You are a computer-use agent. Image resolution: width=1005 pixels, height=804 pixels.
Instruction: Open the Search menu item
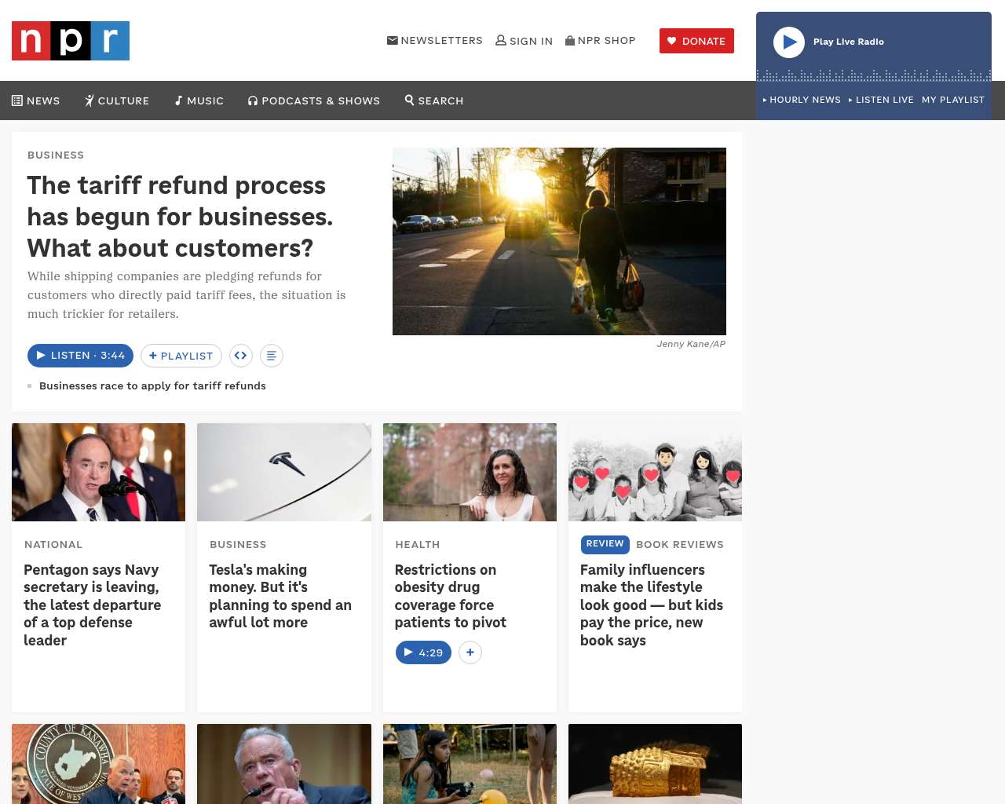[434, 100]
